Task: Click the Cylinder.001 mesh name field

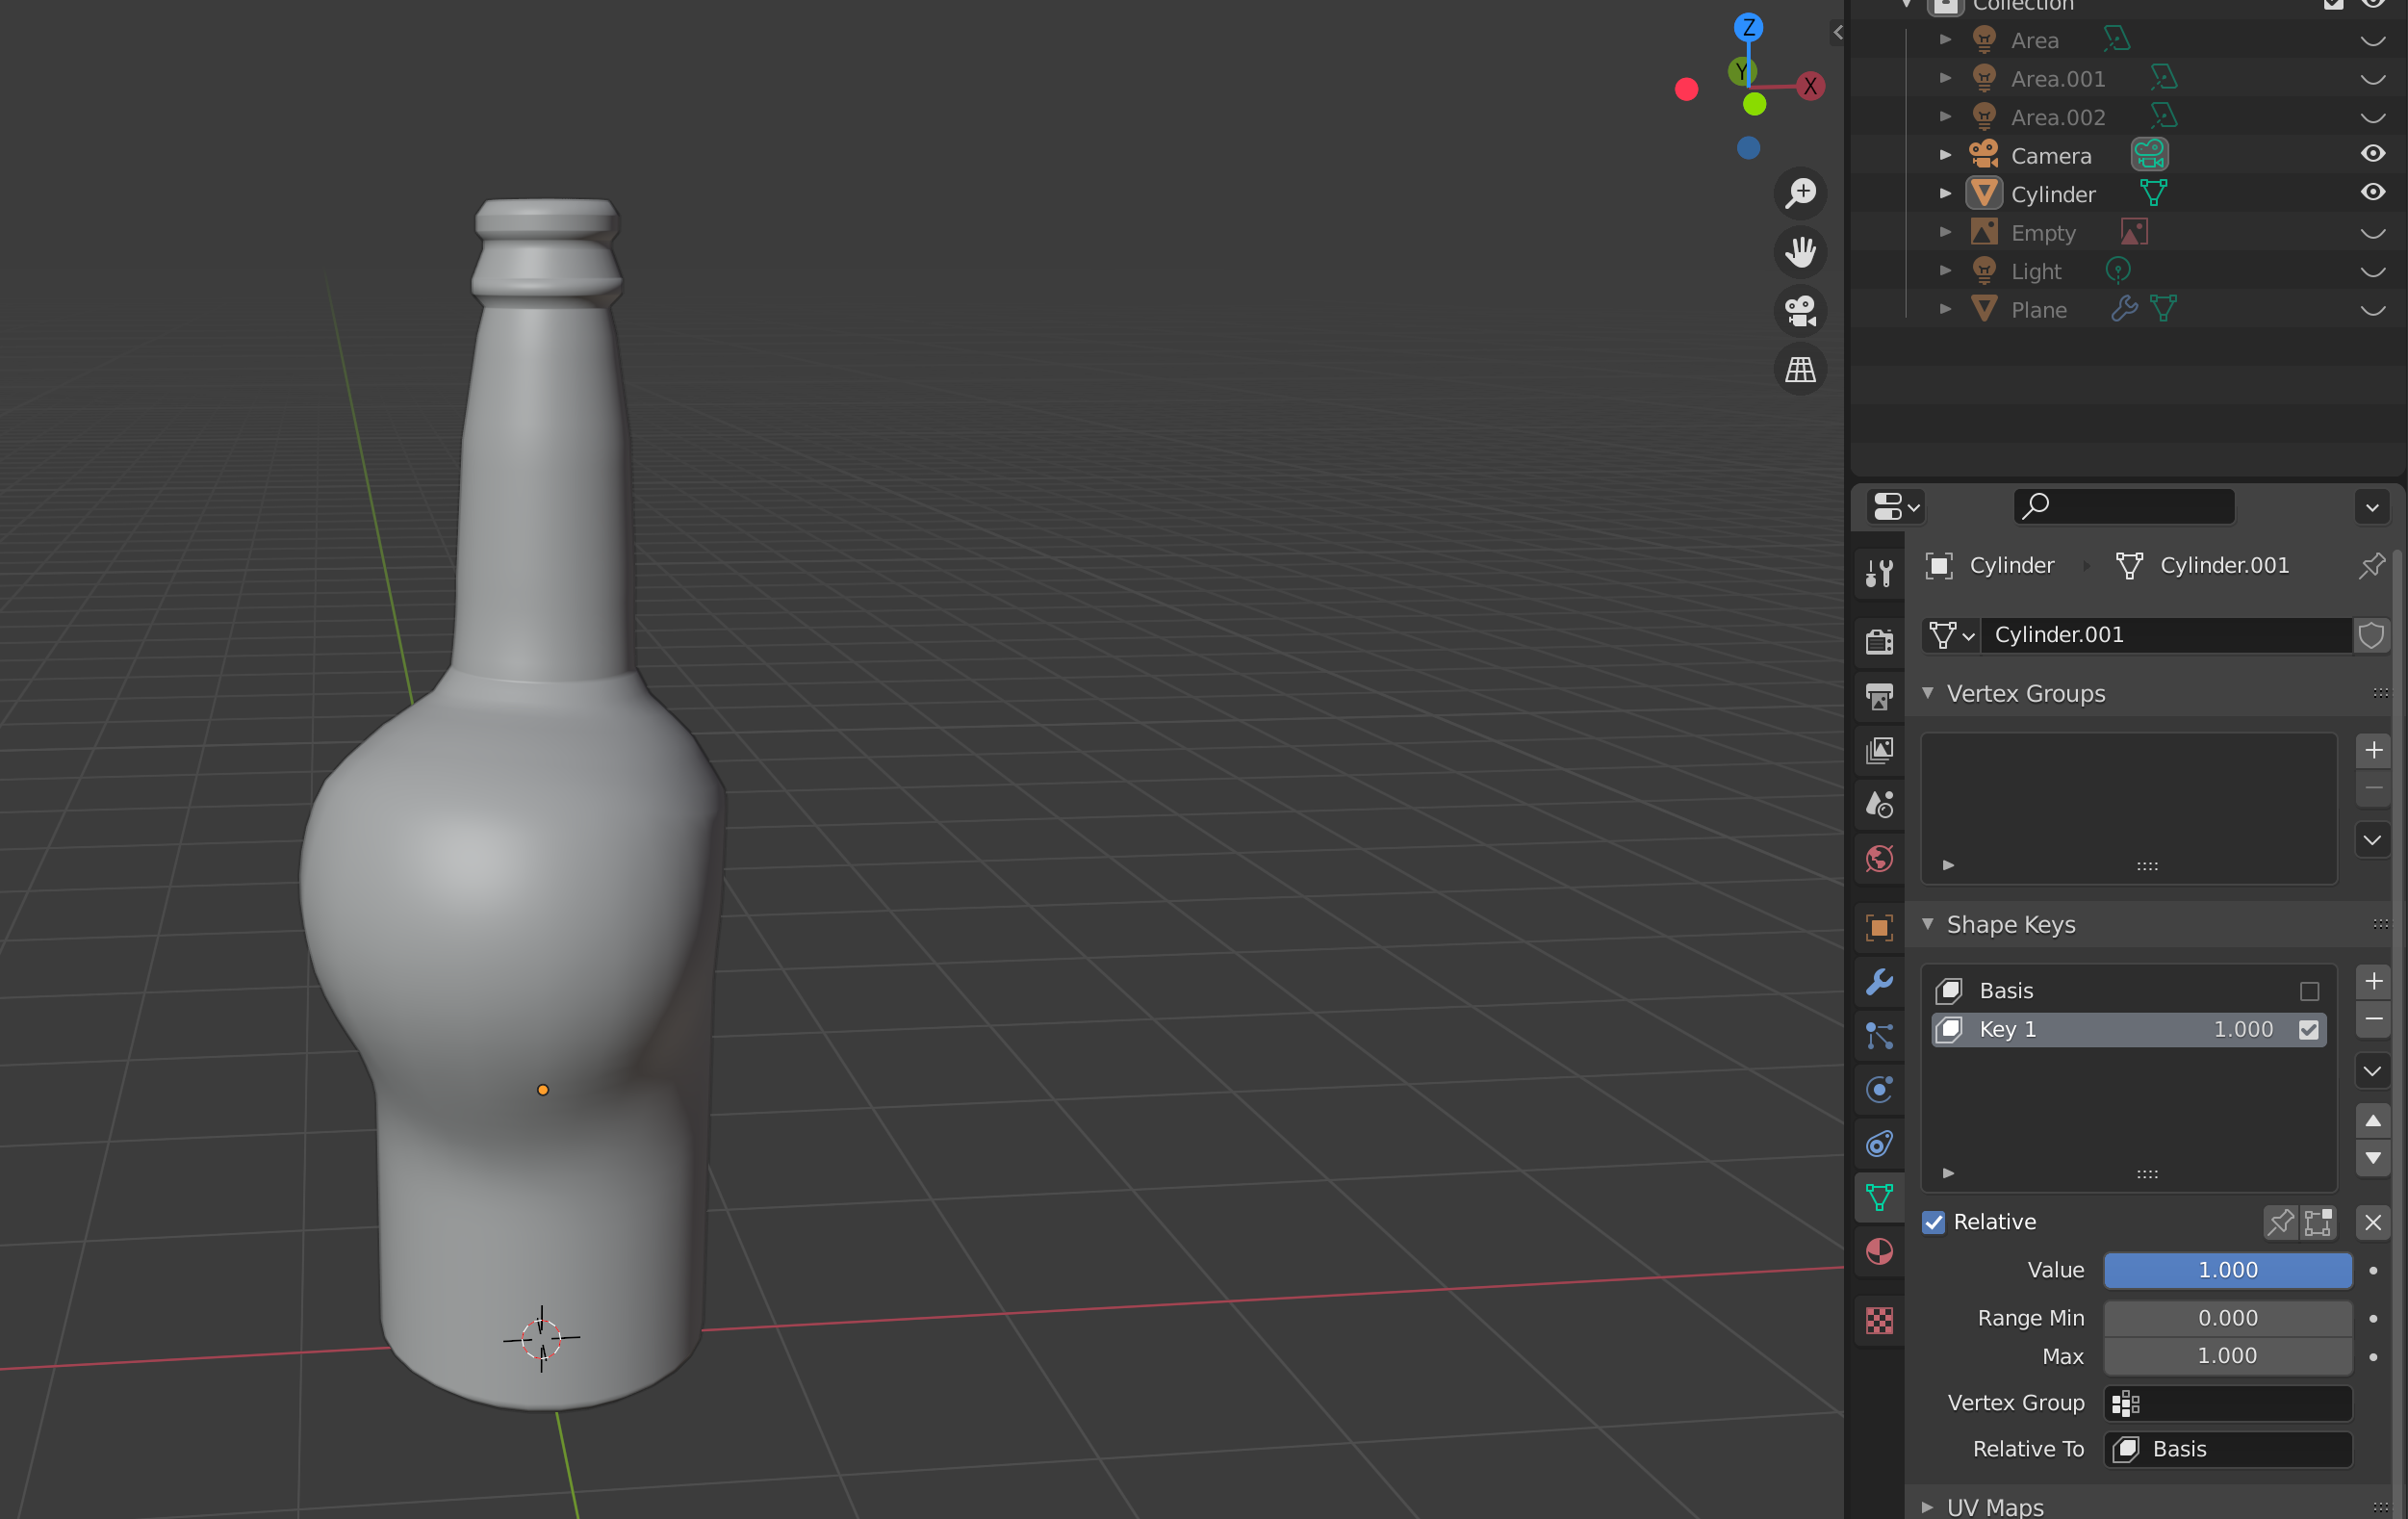Action: [x=2166, y=635]
